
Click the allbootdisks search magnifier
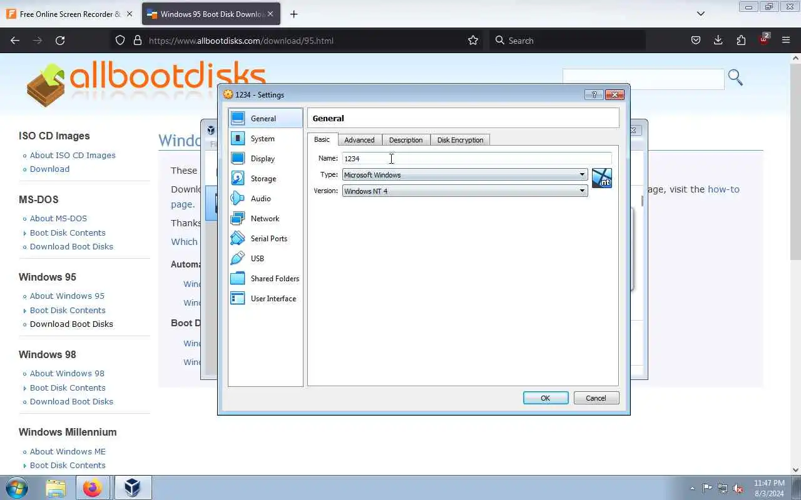tap(735, 77)
